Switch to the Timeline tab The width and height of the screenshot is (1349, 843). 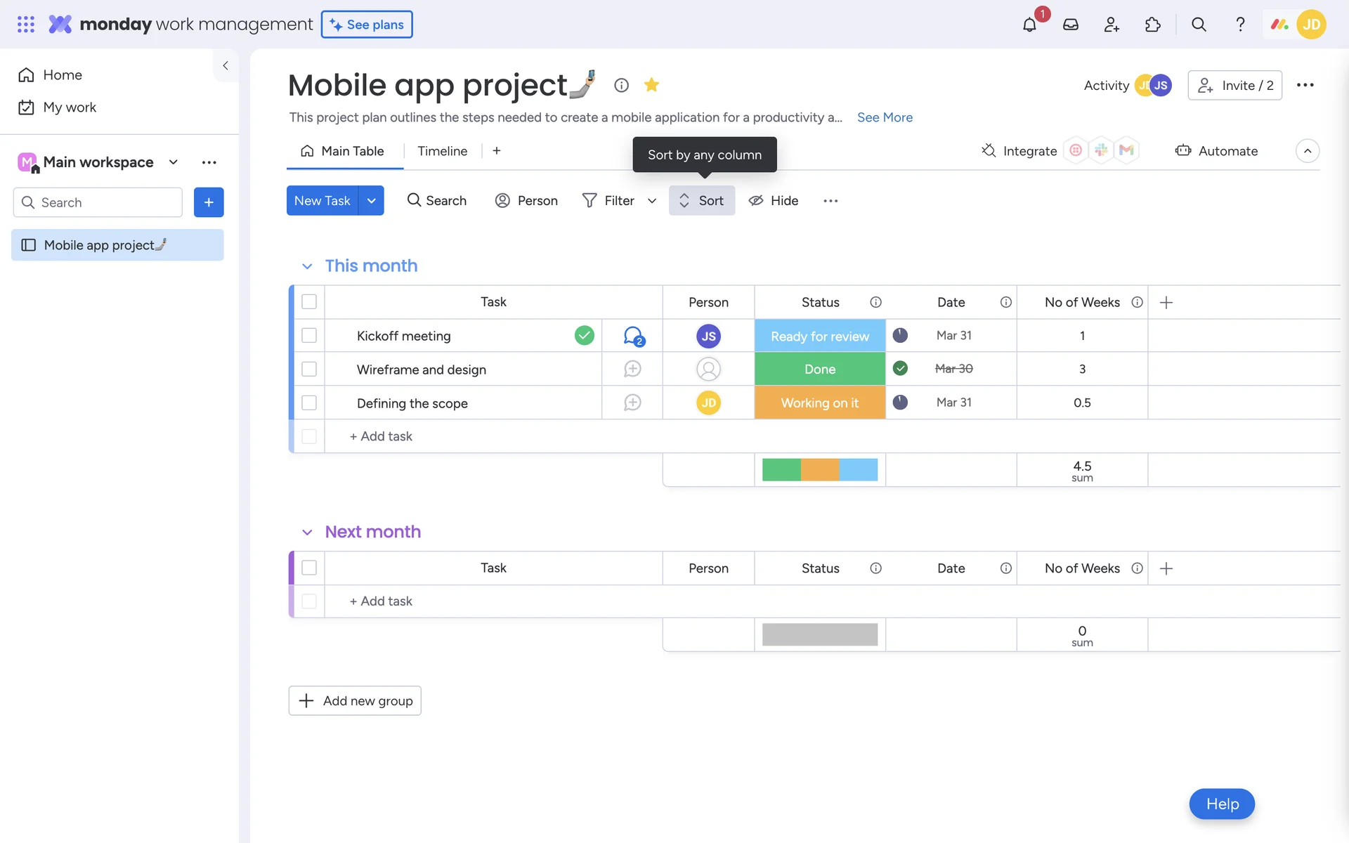coord(442,151)
